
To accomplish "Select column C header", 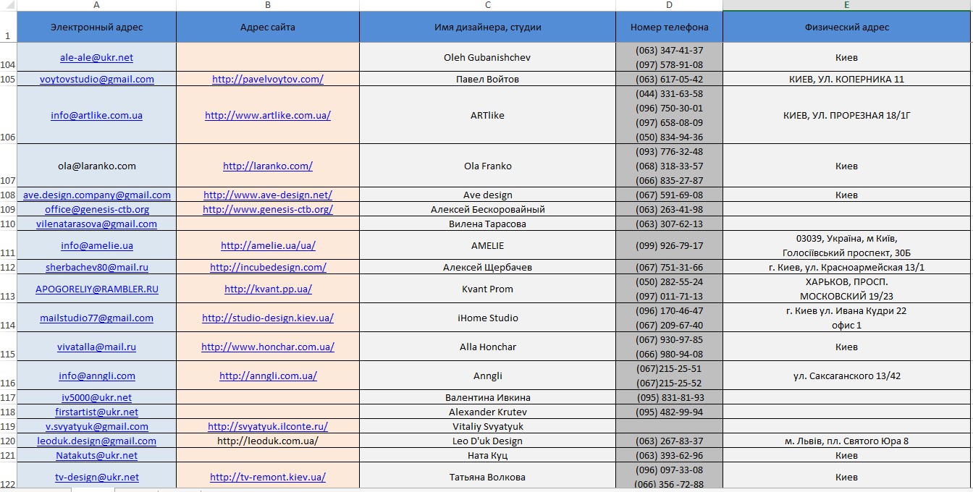I will pyautogui.click(x=488, y=5).
